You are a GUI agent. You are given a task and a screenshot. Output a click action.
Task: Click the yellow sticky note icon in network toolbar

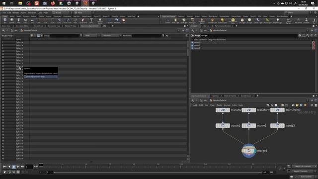pos(297,105)
